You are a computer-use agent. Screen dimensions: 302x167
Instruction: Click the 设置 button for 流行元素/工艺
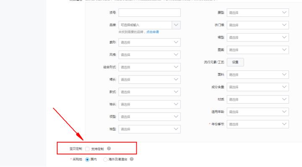point(235,62)
